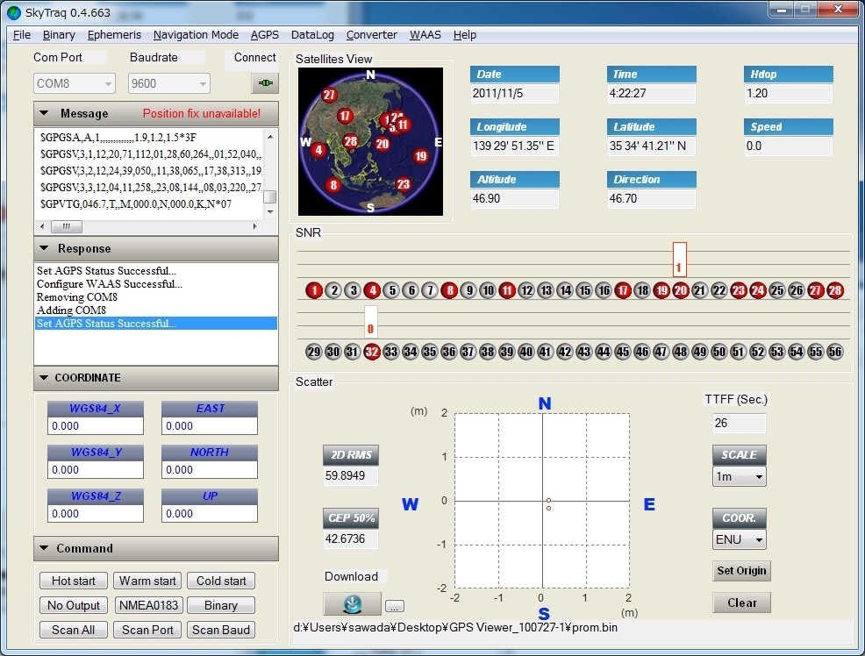Open the Ephemeris menu

pyautogui.click(x=114, y=35)
